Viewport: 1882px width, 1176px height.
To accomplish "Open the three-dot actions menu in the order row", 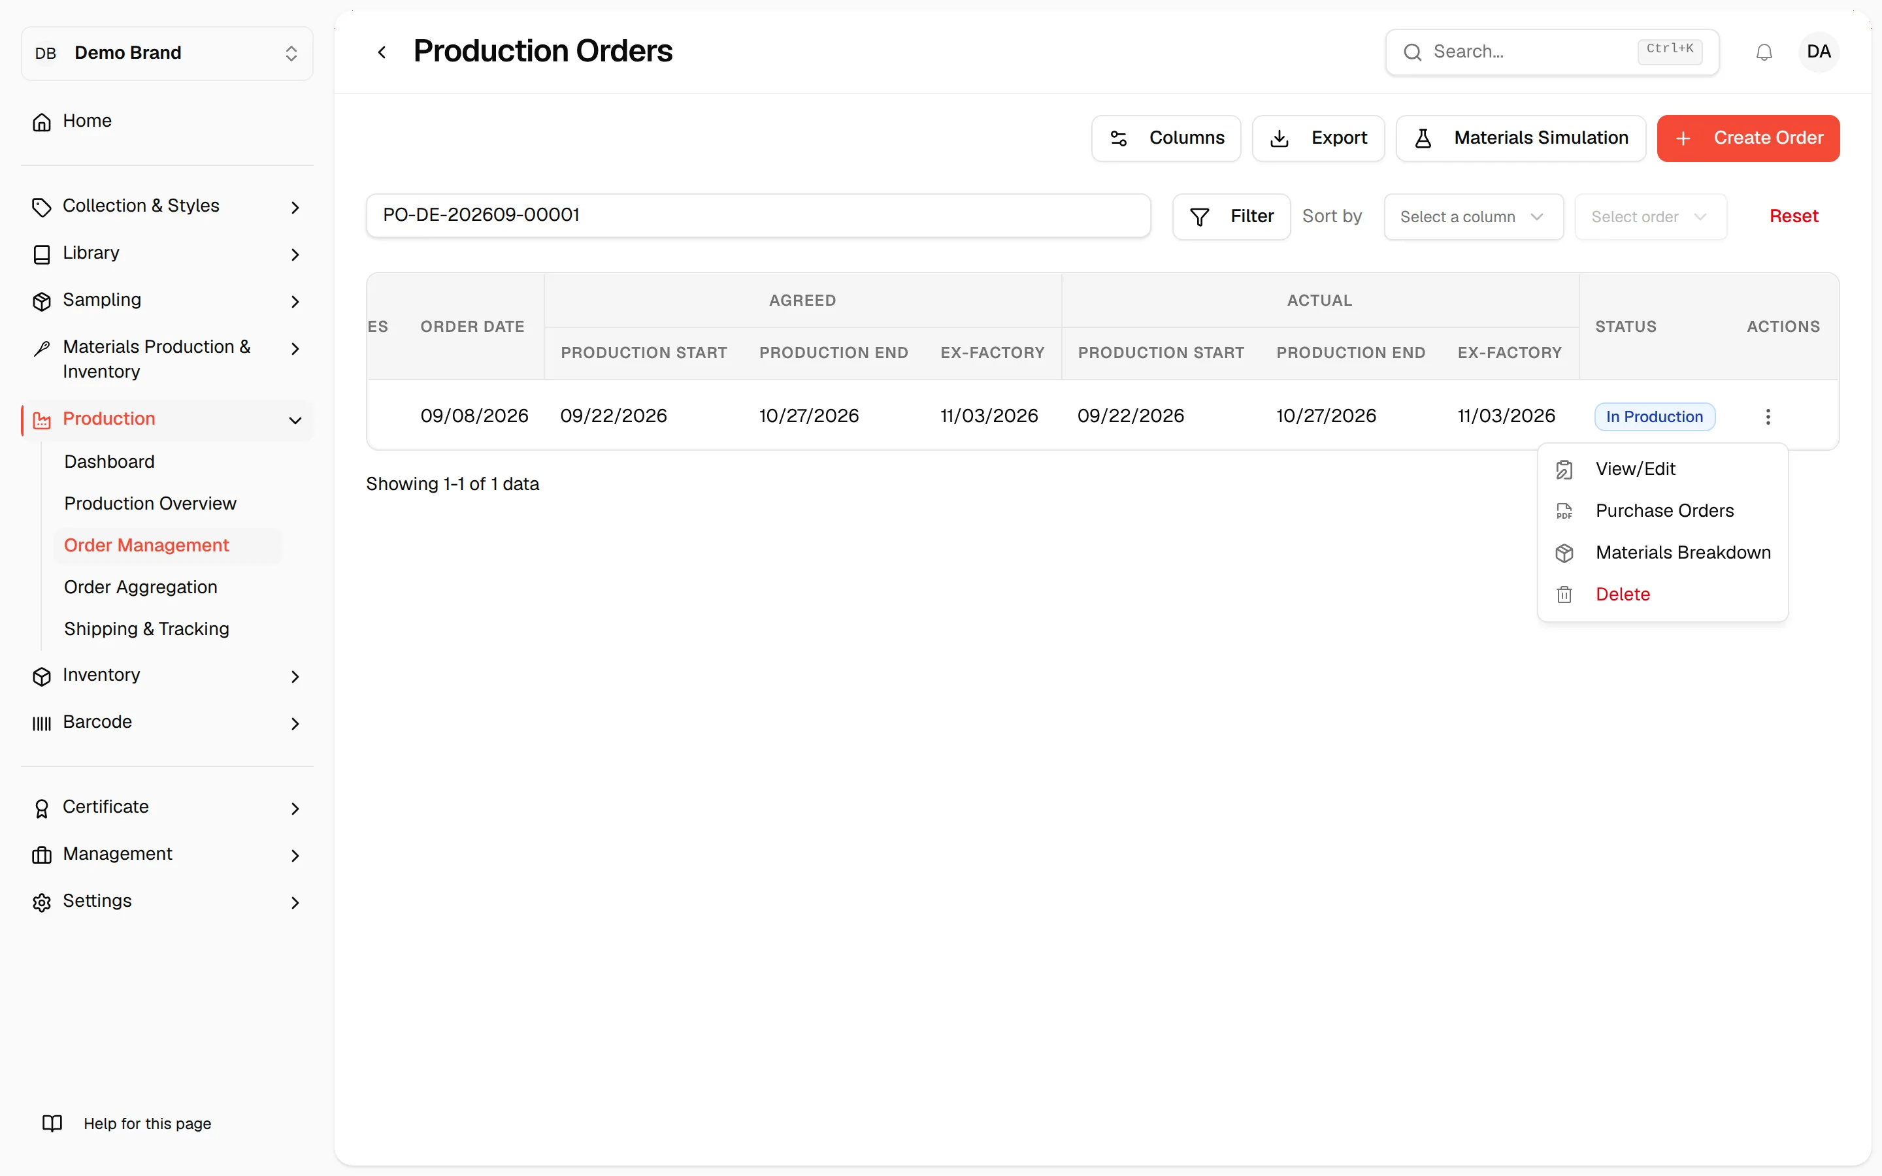I will pos(1768,417).
